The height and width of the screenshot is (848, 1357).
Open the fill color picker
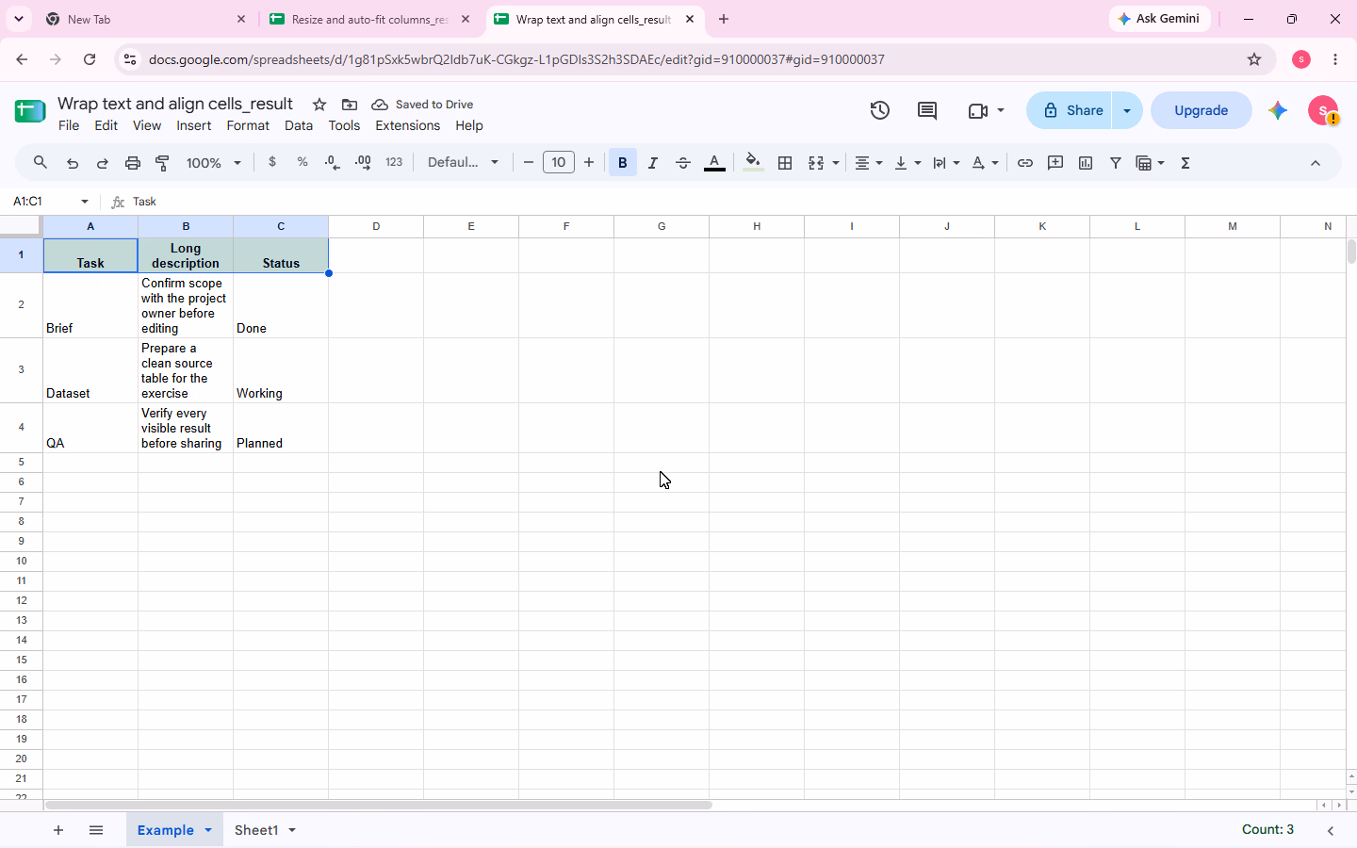[x=753, y=163]
